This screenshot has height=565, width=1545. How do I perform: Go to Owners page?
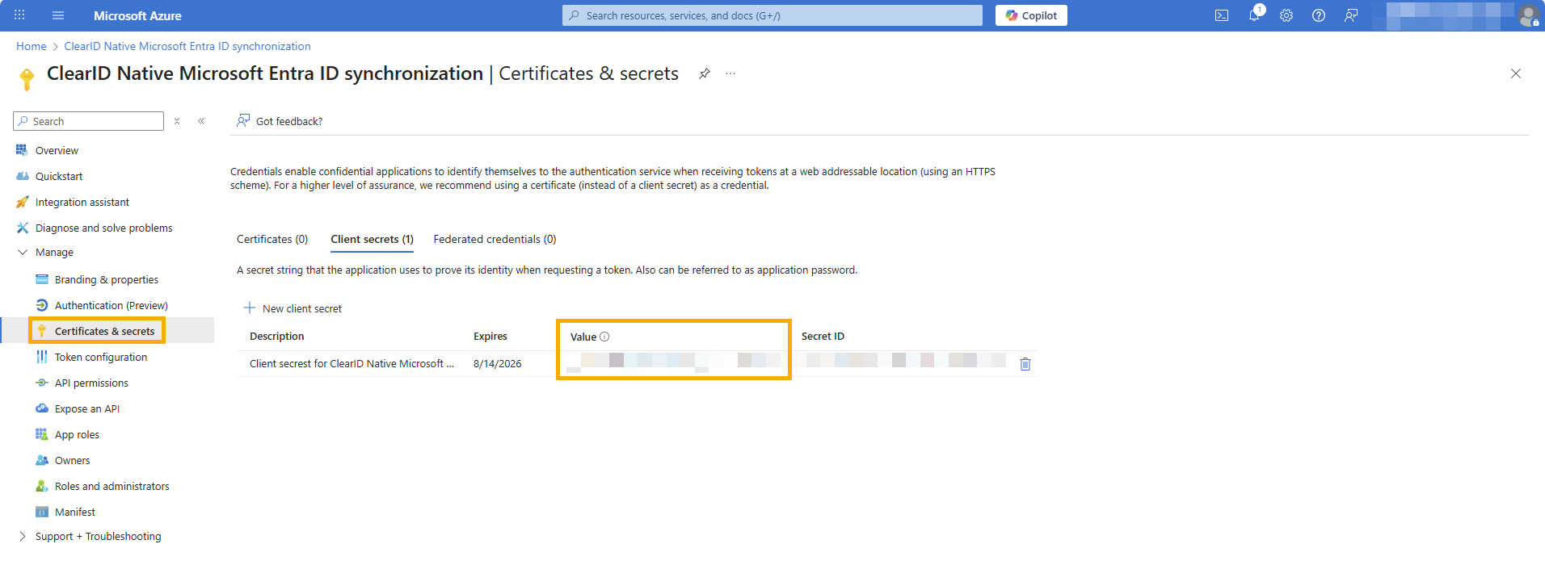72,460
